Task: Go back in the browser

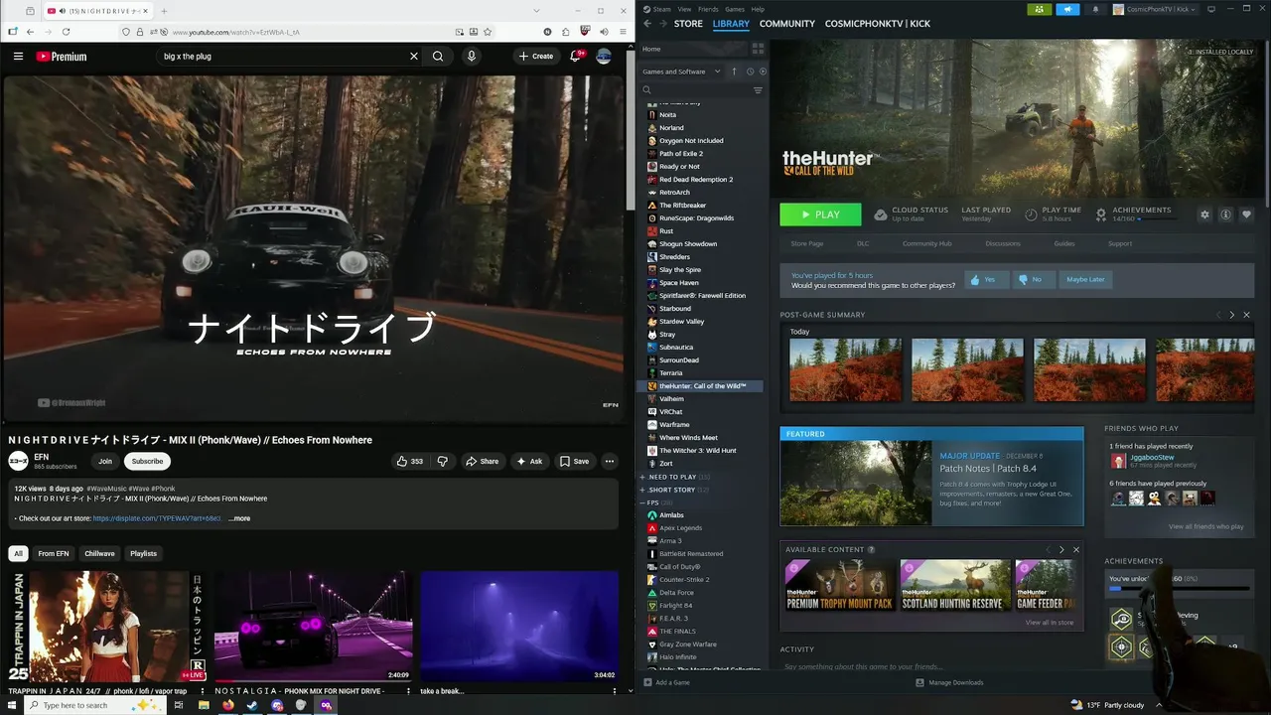Action: pos(30,32)
